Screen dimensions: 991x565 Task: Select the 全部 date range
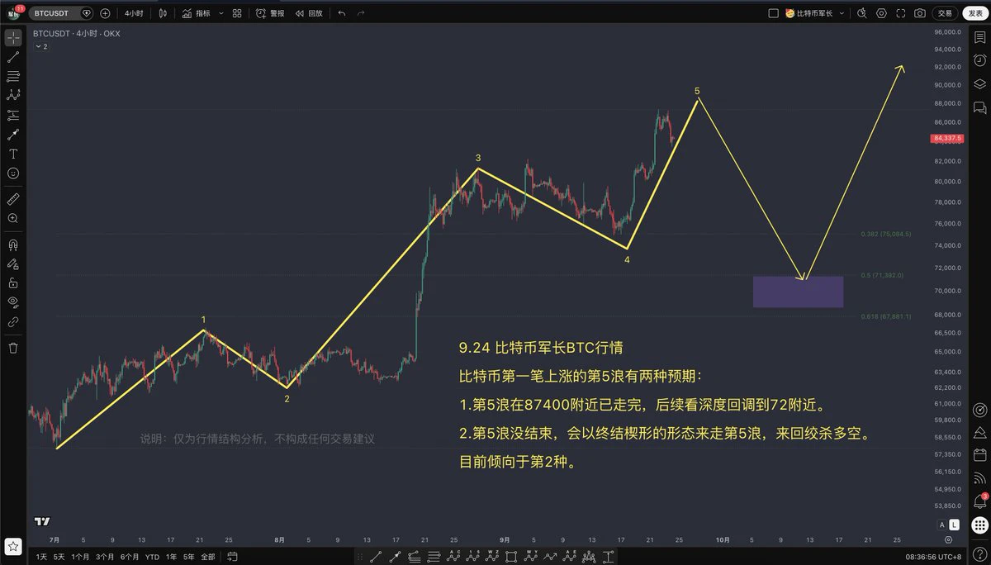click(x=208, y=557)
